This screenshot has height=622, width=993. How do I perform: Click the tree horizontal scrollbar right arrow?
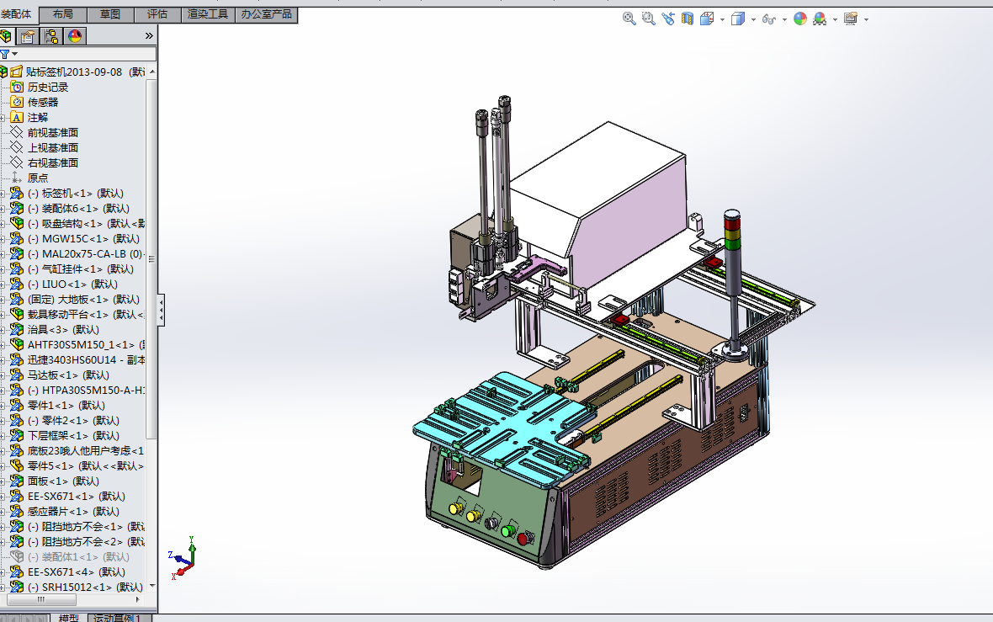[x=138, y=599]
